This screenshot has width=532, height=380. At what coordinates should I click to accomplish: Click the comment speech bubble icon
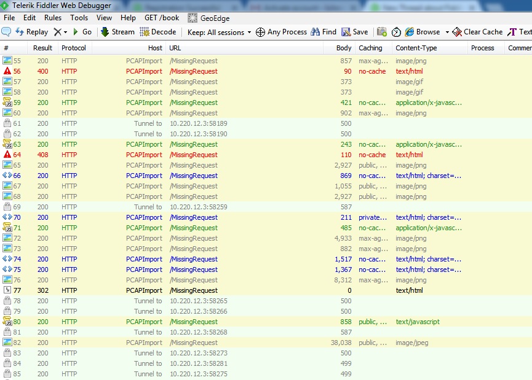pyautogui.click(x=6, y=32)
